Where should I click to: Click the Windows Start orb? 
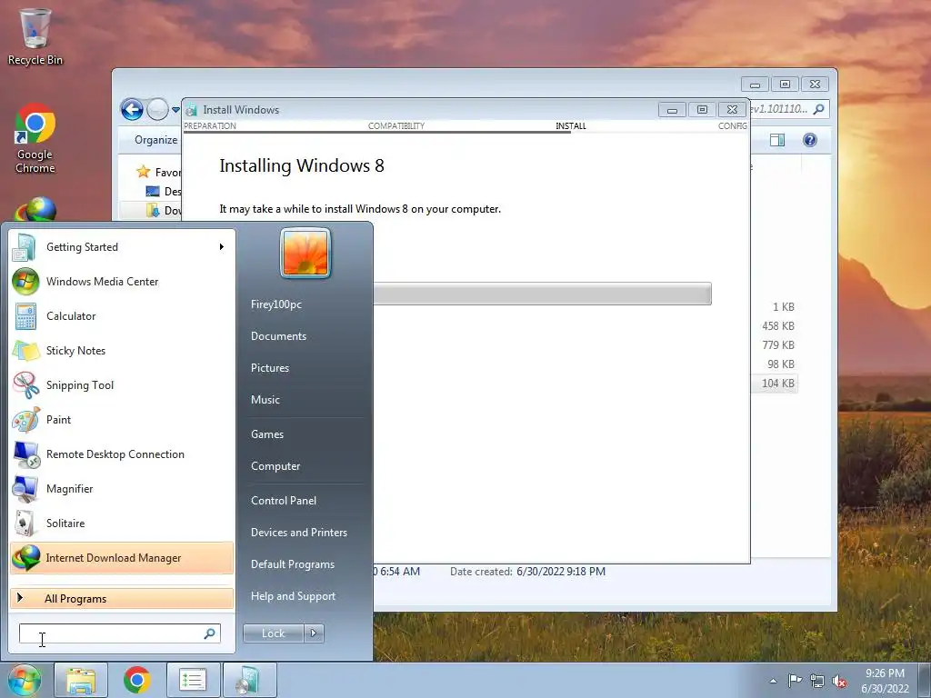23,680
